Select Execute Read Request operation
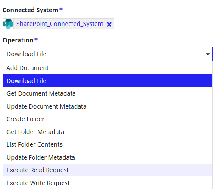This screenshot has width=216, height=189. [107, 170]
